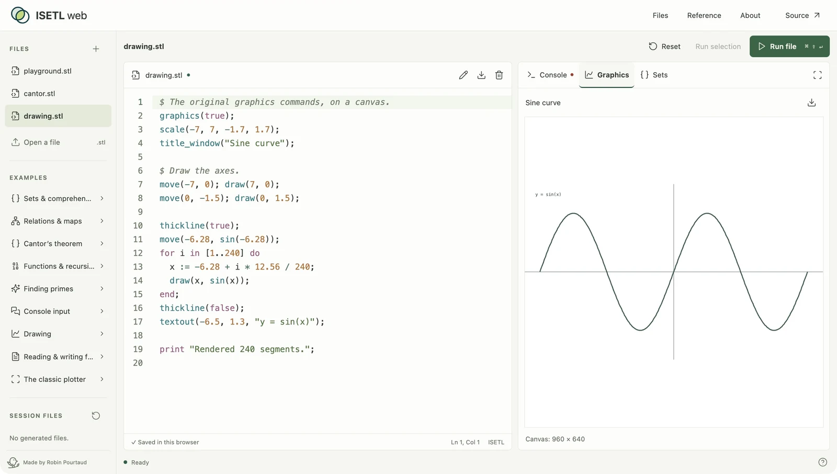Expand the Relations & maps examples

pyautogui.click(x=58, y=221)
